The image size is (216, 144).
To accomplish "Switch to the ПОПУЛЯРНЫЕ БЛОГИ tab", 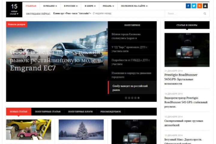I will [80, 112].
